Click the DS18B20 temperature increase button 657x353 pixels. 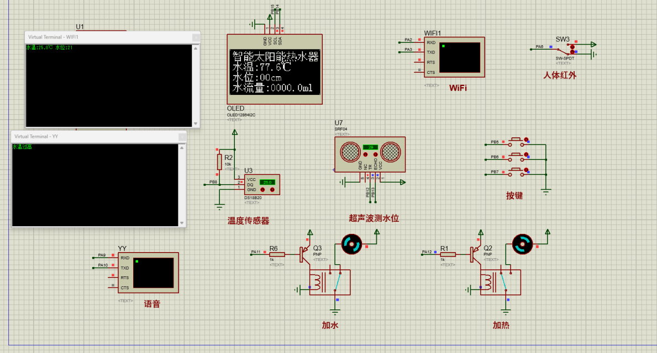point(272,190)
